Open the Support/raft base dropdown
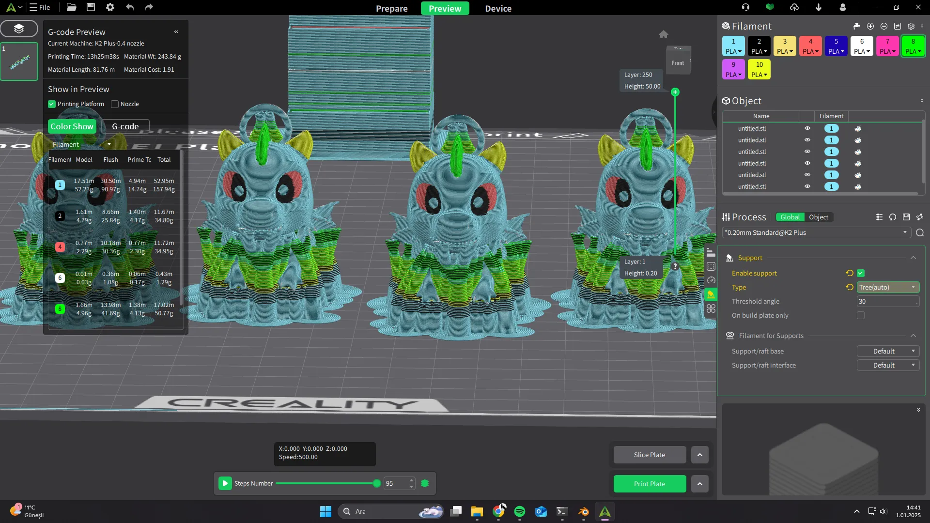This screenshot has width=930, height=523. click(887, 351)
